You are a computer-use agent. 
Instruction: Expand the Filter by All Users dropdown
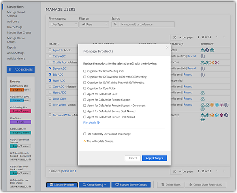93,24
